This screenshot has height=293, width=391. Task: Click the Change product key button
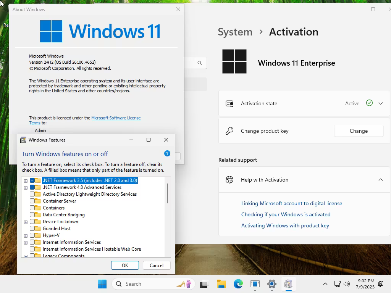click(x=359, y=131)
